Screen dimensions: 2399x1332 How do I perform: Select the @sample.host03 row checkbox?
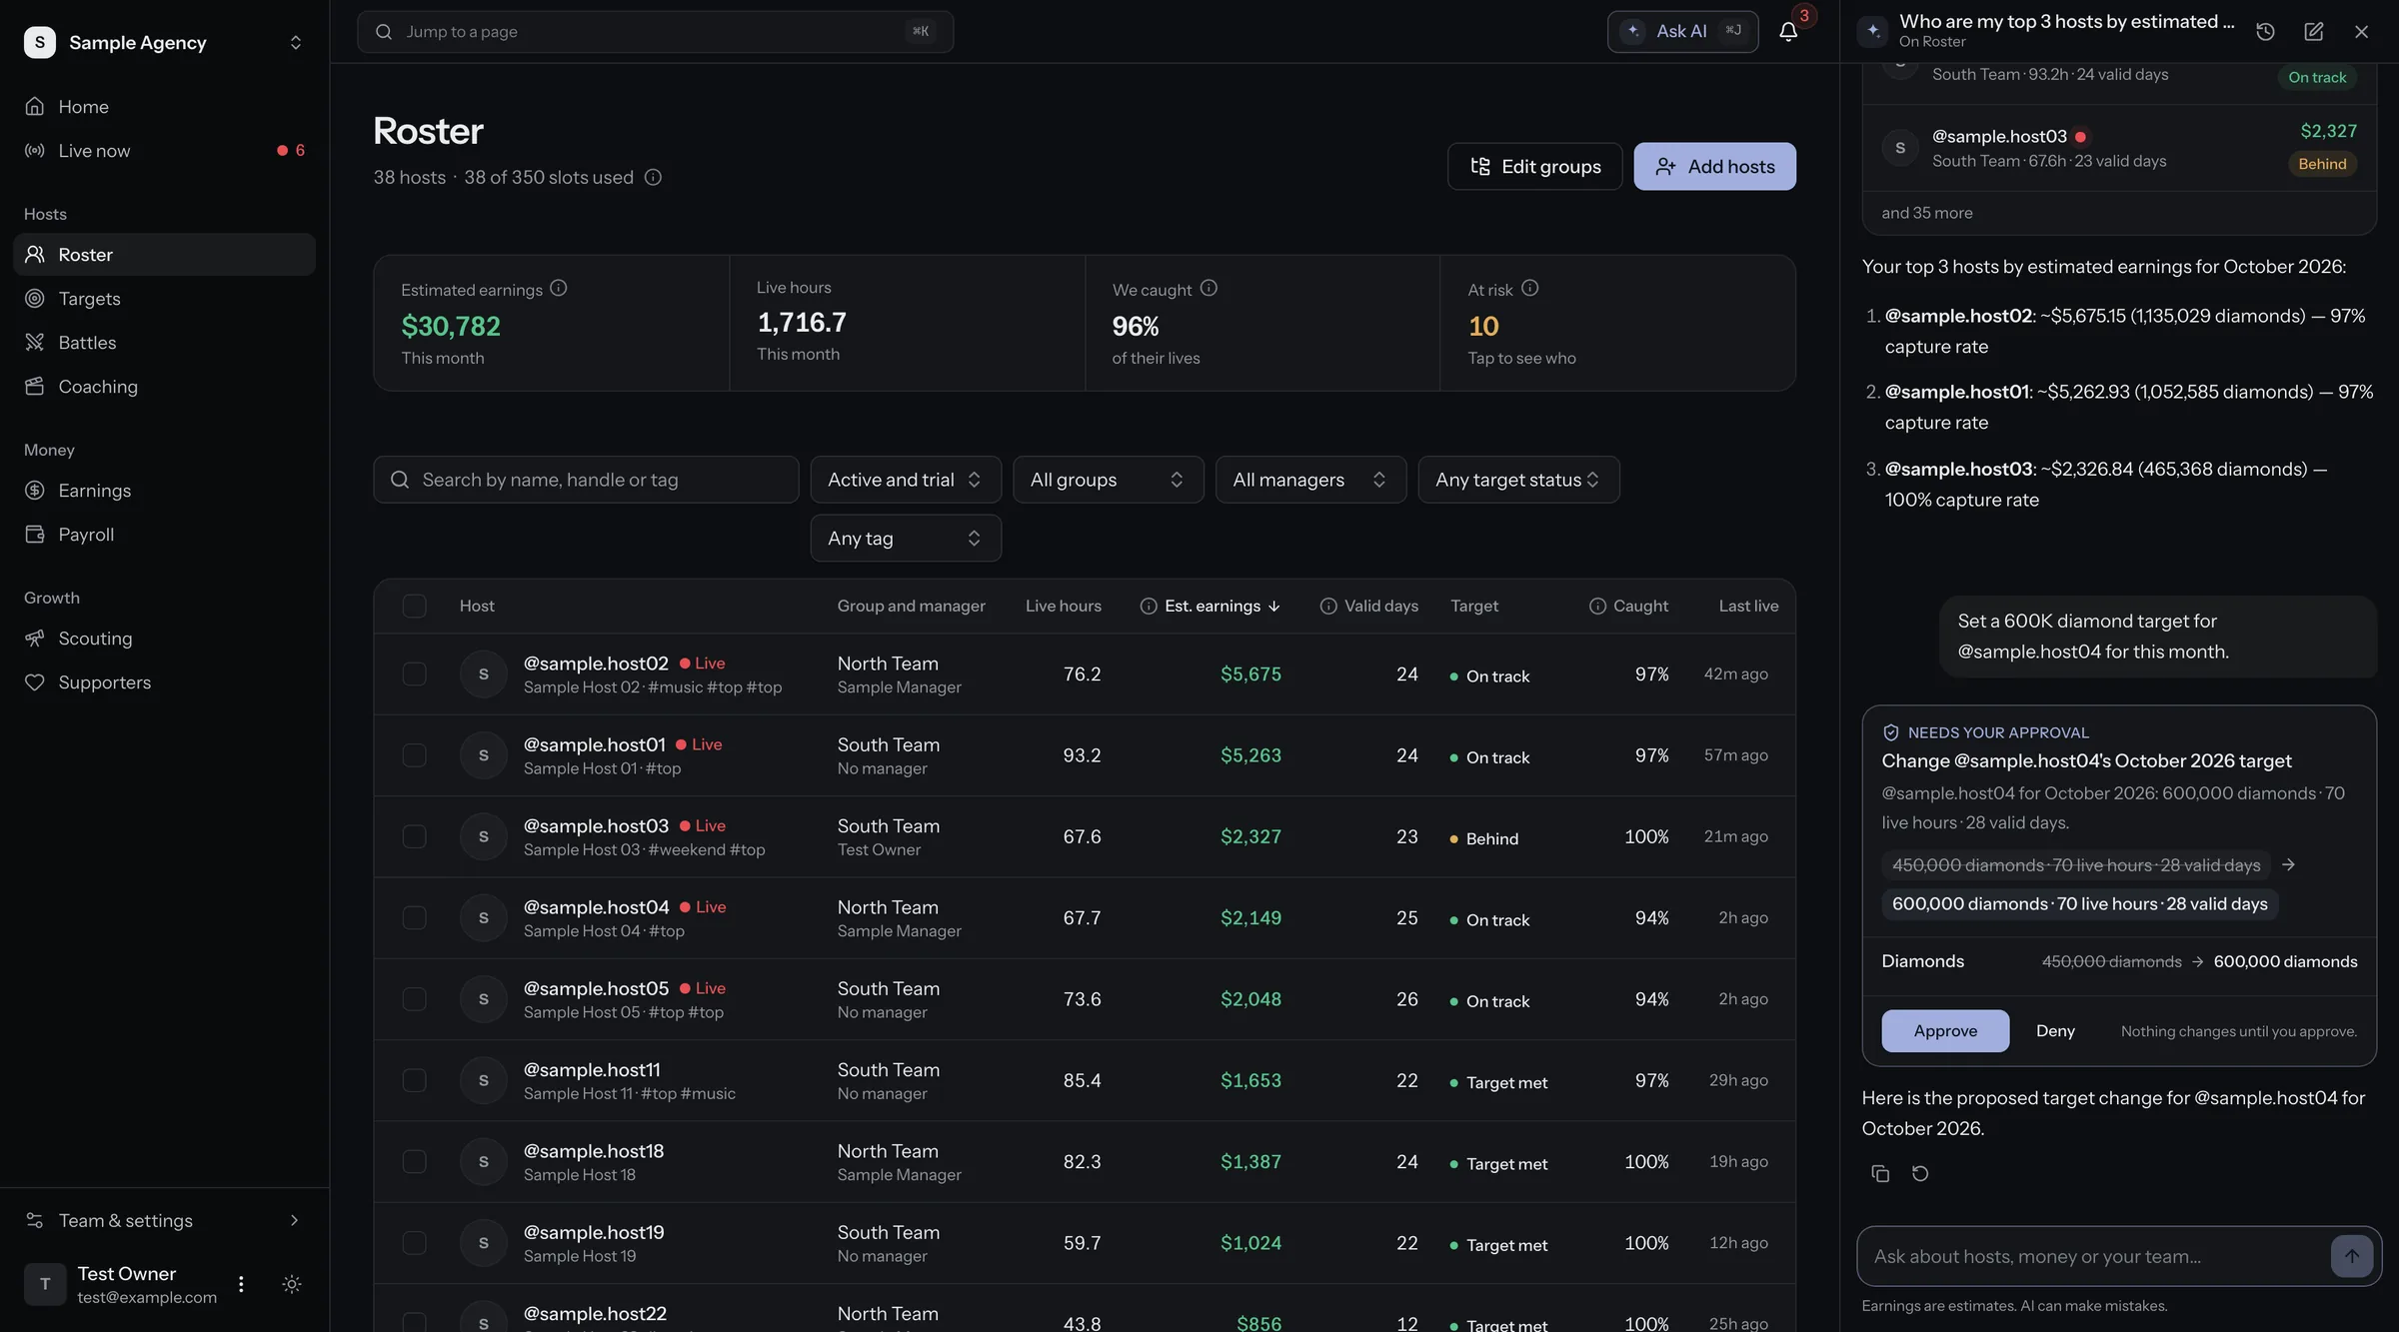[x=414, y=836]
